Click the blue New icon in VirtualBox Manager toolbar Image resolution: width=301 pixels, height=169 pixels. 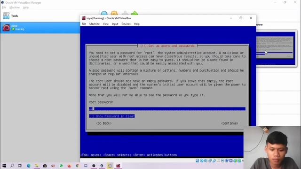[x=104, y=13]
